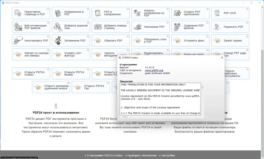The height and width of the screenshot is (159, 264).
Task: Launch the PDF OCR tool
Action: [230, 13]
